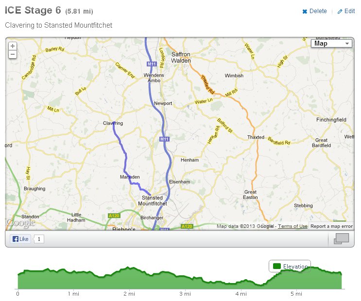
Task: Click the pencil Edit icon
Action: 340,11
